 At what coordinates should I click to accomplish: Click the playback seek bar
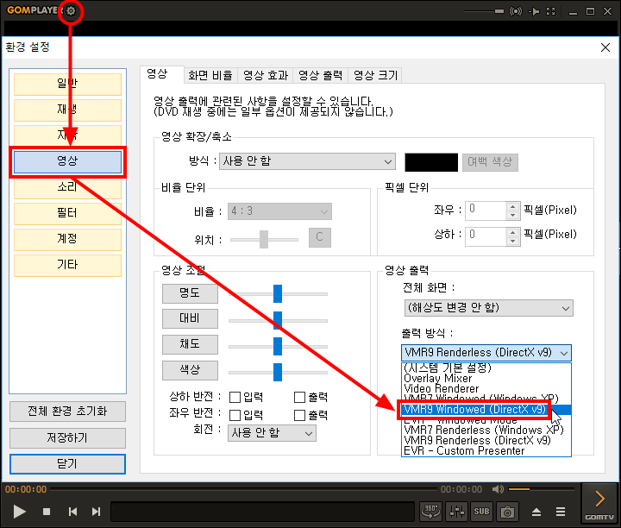click(x=243, y=489)
